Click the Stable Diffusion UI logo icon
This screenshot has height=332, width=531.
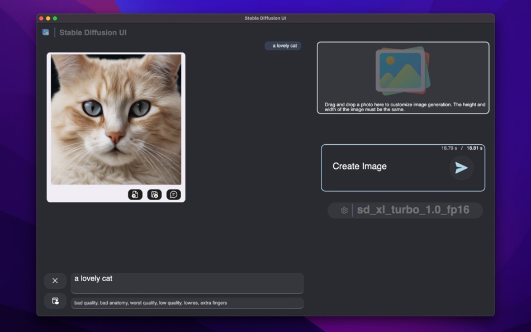45,32
